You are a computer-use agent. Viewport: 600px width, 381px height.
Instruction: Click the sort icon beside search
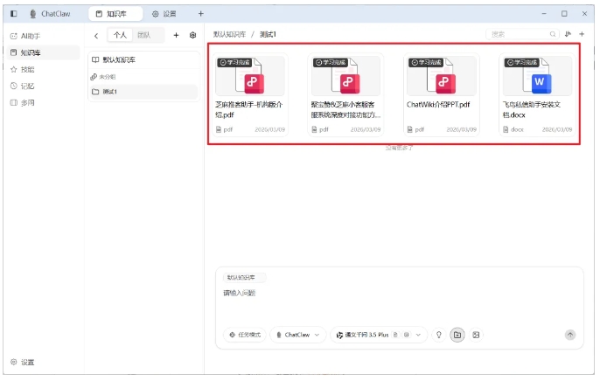point(568,34)
